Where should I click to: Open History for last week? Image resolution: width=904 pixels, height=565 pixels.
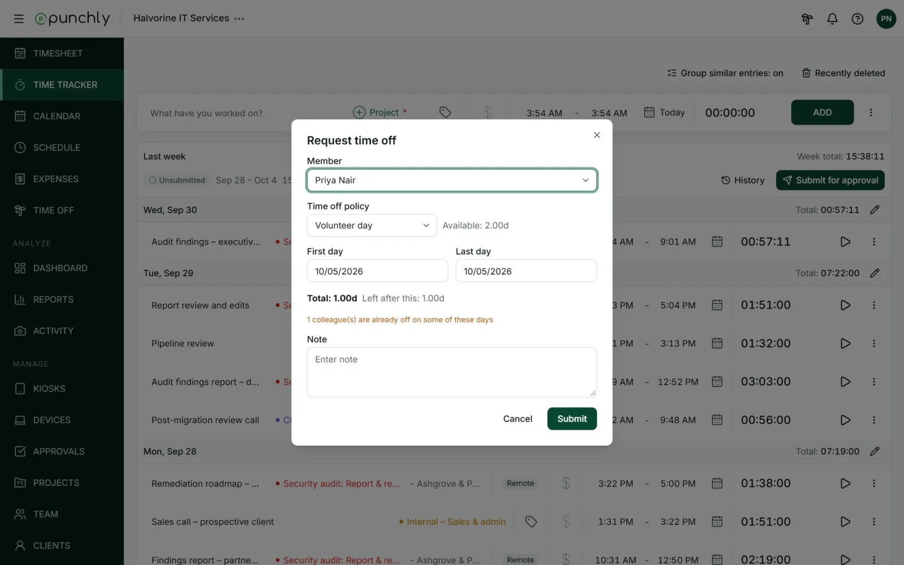(x=742, y=180)
